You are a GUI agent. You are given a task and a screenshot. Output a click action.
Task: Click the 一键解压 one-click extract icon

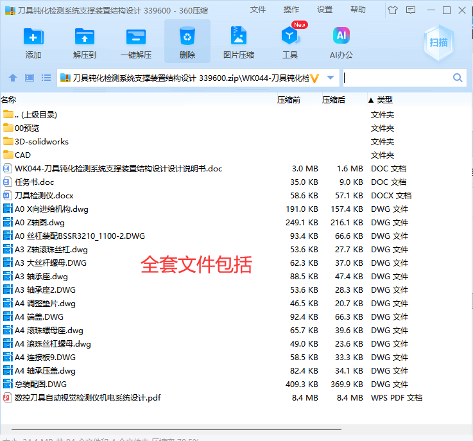click(136, 37)
